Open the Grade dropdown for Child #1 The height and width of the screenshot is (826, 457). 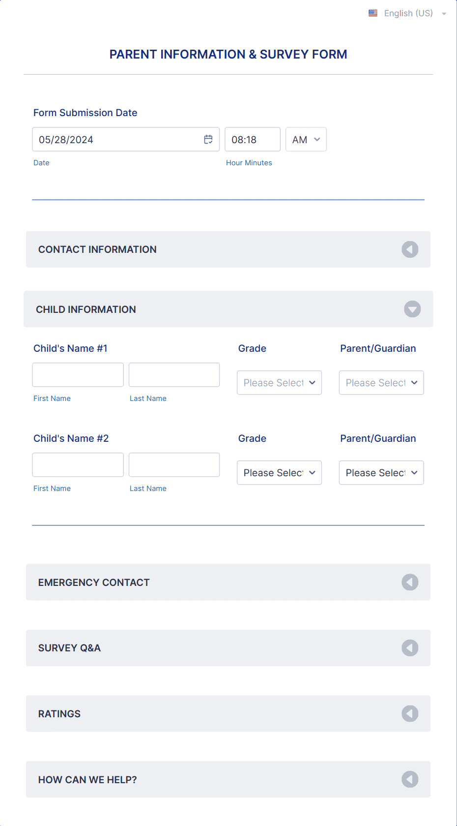pos(279,382)
